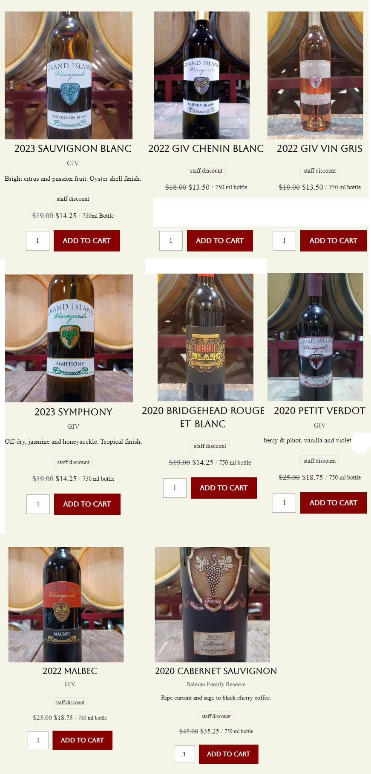Add 2023 Sauvignon Blanc to cart
The width and height of the screenshot is (371, 774).
click(87, 241)
